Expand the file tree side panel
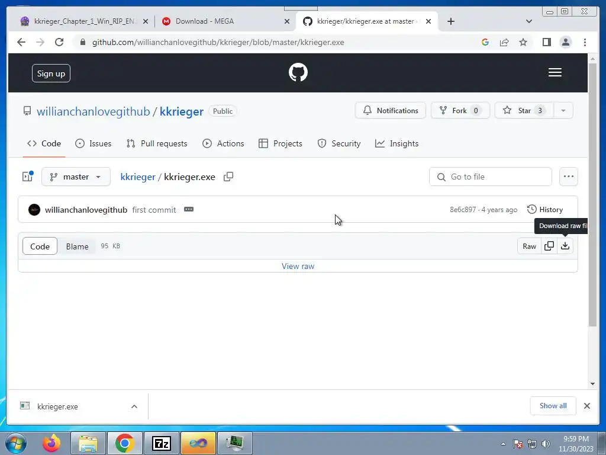Screen dimensions: 606x455 tap(27, 177)
